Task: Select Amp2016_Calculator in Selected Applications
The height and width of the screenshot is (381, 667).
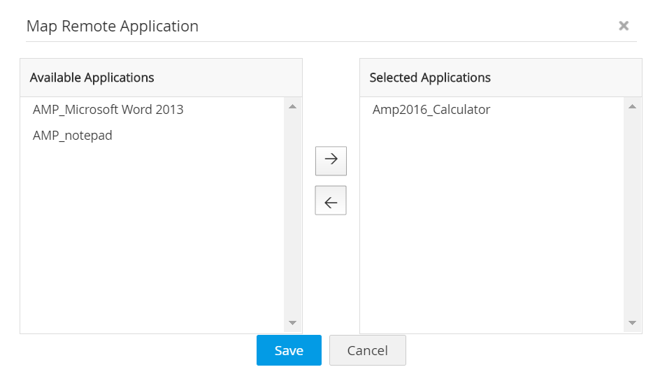Action: (431, 110)
